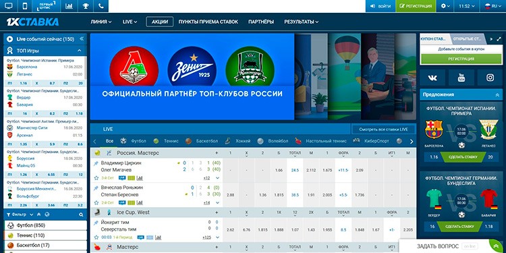Open live stream for Вячеслав Роньжин match
506x253 pixels.
coord(122,202)
